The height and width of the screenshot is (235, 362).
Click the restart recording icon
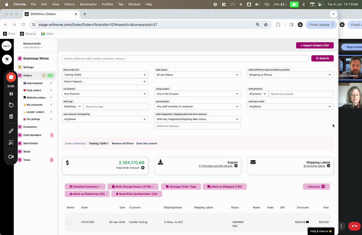pos(11,105)
